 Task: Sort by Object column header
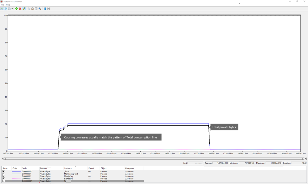[112, 168]
